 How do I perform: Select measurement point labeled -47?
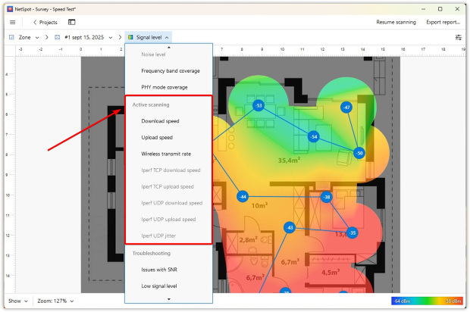tap(346, 108)
